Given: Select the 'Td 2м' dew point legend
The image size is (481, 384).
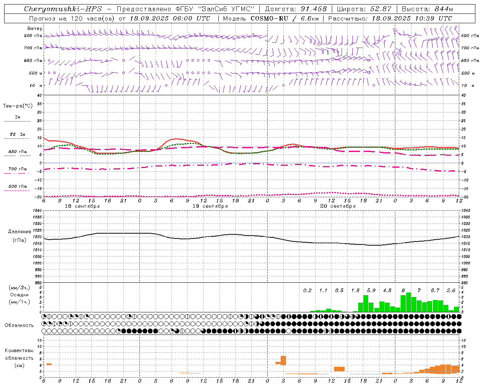Looking at the screenshot, I should [18, 134].
